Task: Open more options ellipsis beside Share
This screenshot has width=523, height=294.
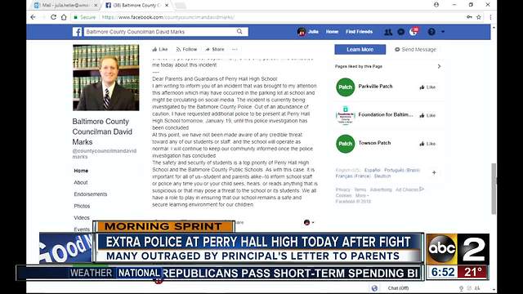Action: click(x=235, y=49)
